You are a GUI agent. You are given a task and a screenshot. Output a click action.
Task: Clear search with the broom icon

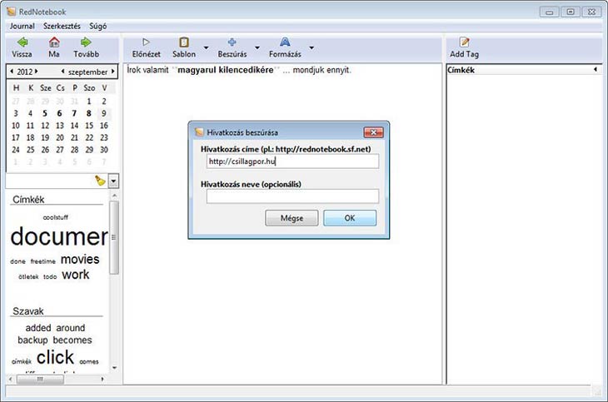pyautogui.click(x=100, y=181)
